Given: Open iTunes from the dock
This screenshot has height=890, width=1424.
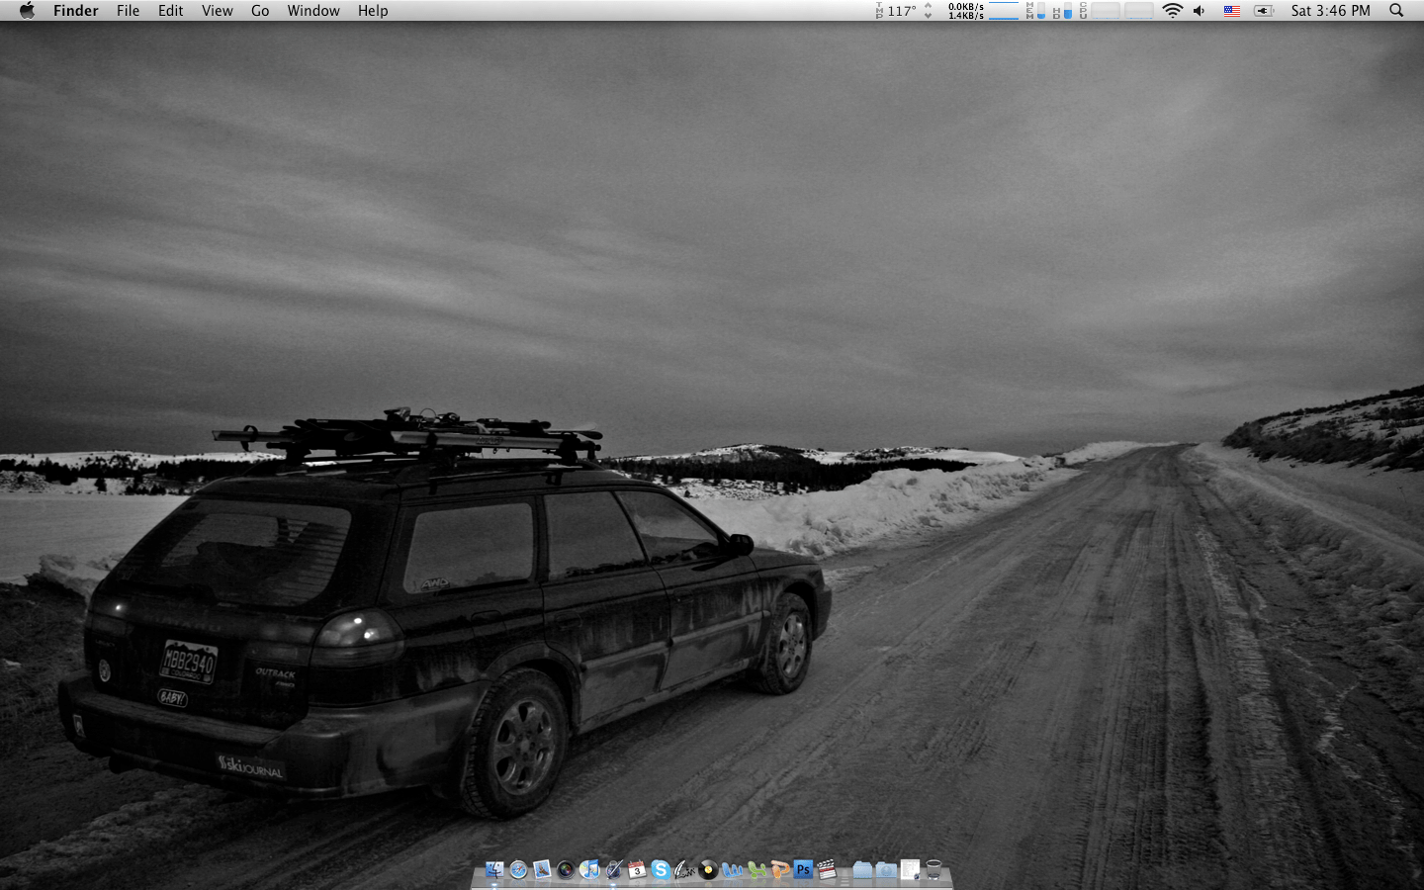Looking at the screenshot, I should coord(589,869).
